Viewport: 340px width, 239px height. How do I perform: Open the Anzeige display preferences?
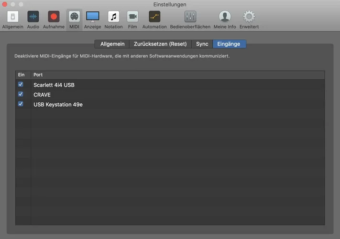(x=93, y=20)
